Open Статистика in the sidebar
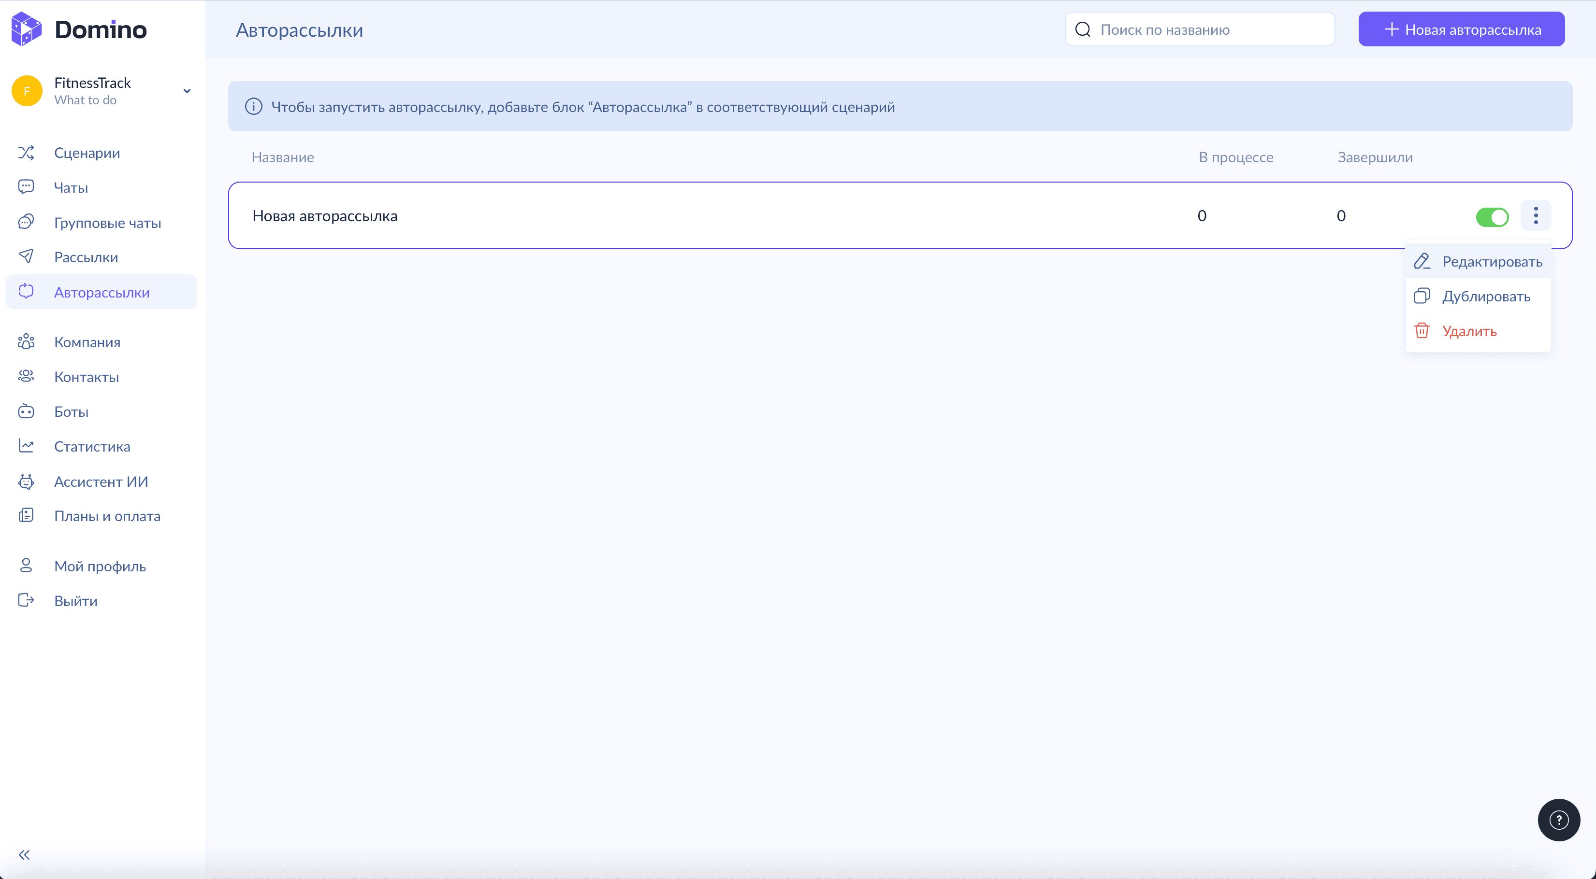This screenshot has height=879, width=1596. [x=102, y=446]
